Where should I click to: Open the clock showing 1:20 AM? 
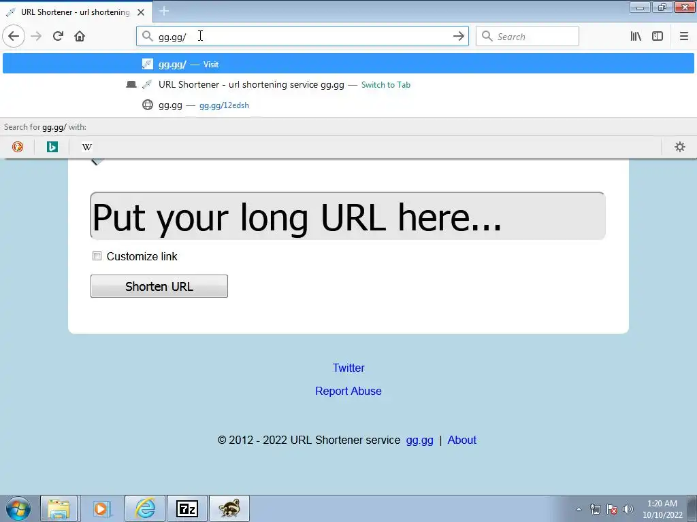coord(662,509)
